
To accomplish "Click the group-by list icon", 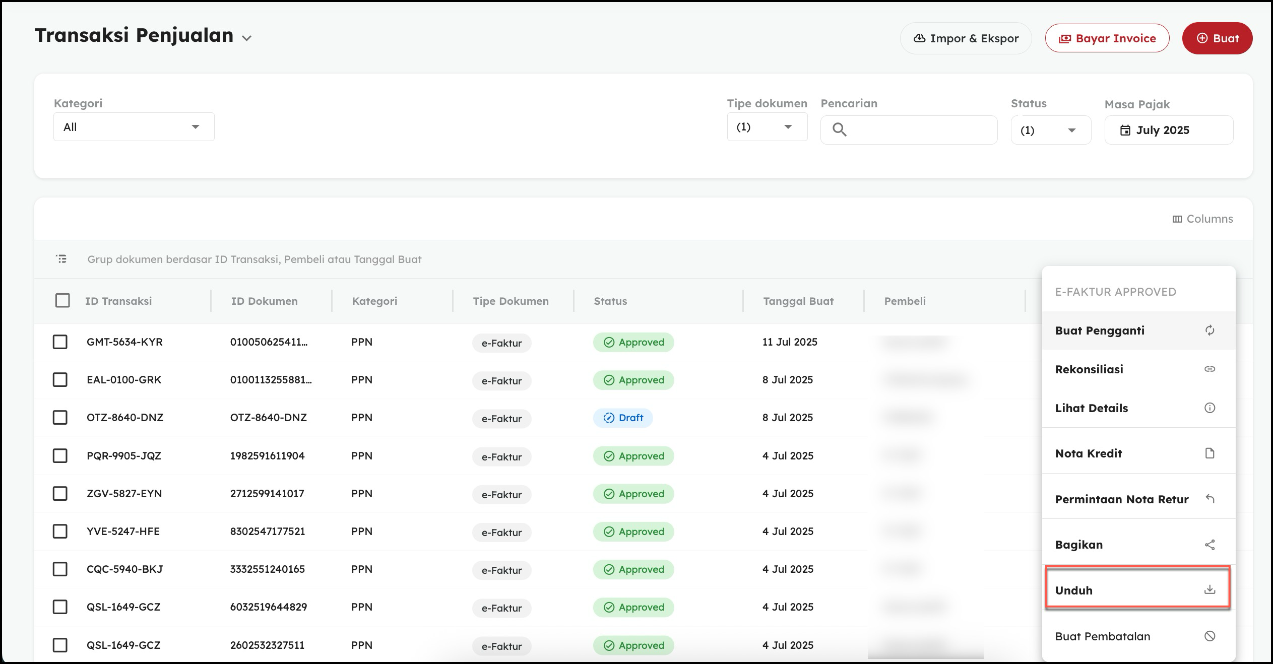I will [x=61, y=259].
